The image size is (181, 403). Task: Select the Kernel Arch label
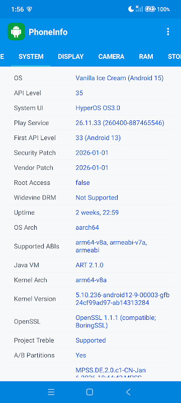(x=31, y=280)
